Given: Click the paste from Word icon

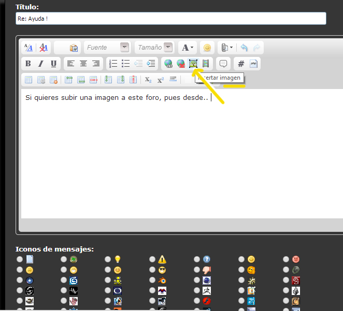Looking at the screenshot, I should [74, 48].
